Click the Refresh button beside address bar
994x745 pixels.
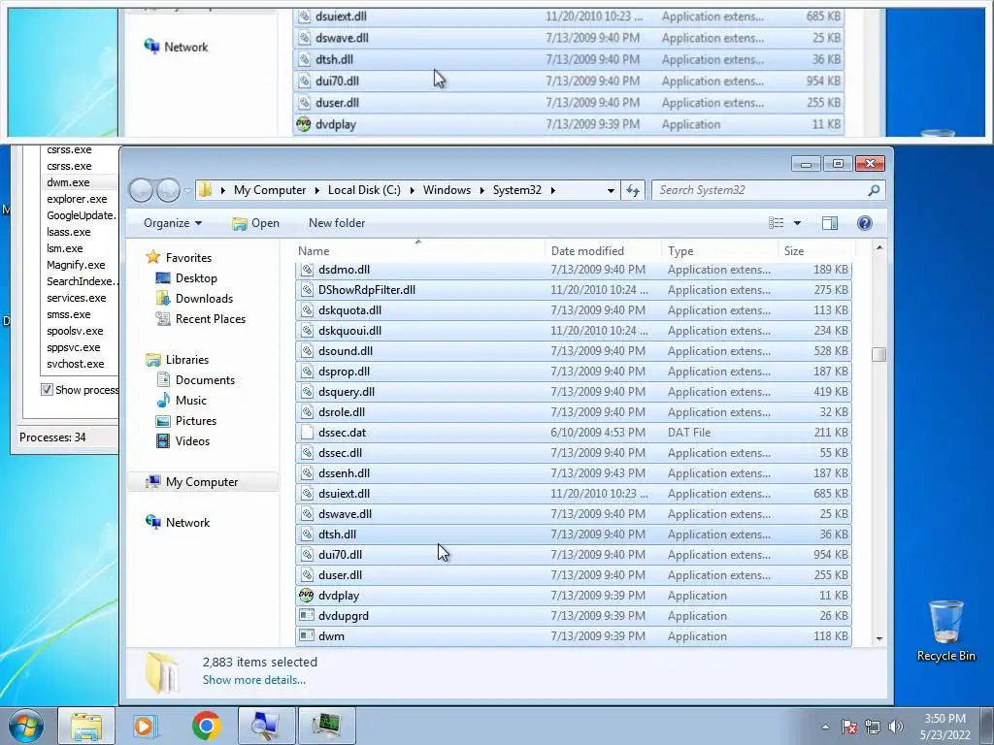point(633,190)
